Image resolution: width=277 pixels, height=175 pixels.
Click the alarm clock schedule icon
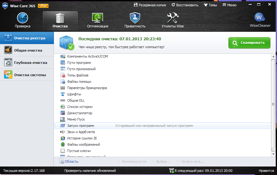pyautogui.click(x=171, y=171)
